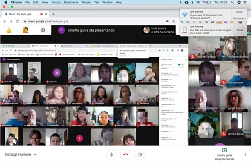Open the History menu
The width and height of the screenshot is (251, 164).
click(x=56, y=2)
